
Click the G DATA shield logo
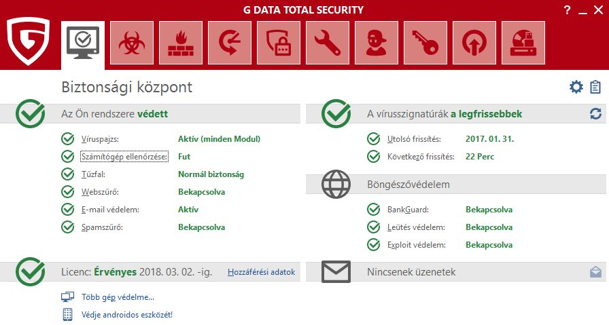[29, 41]
